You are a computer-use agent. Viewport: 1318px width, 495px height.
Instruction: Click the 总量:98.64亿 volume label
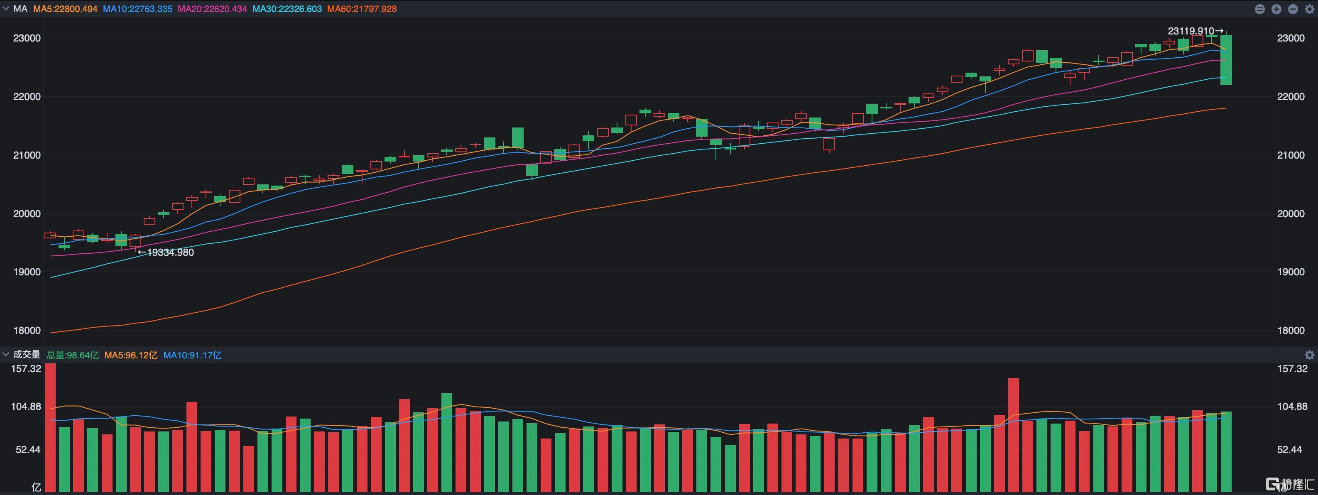[72, 355]
